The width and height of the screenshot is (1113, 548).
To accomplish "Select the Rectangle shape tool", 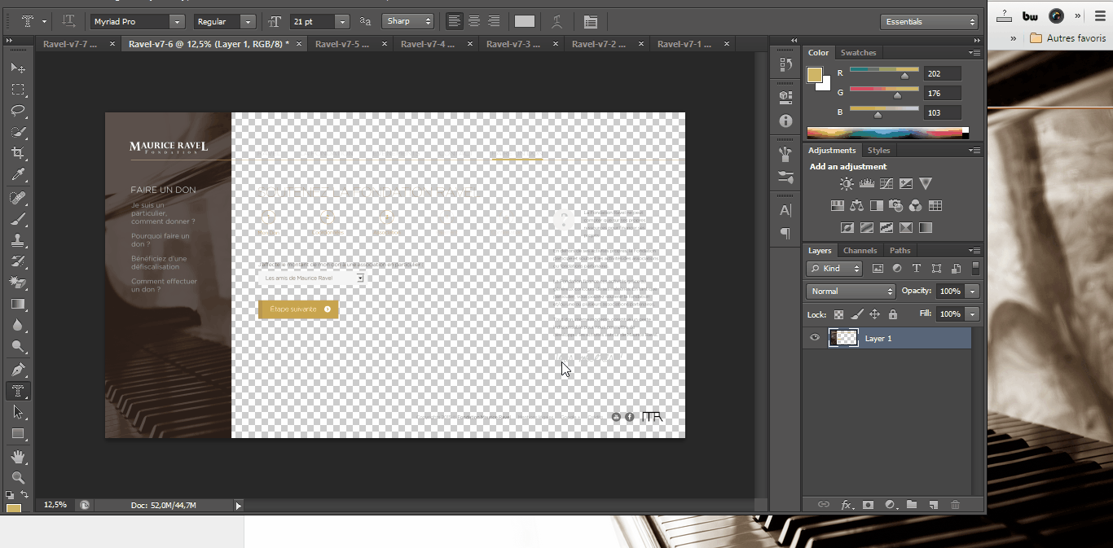I will point(18,434).
